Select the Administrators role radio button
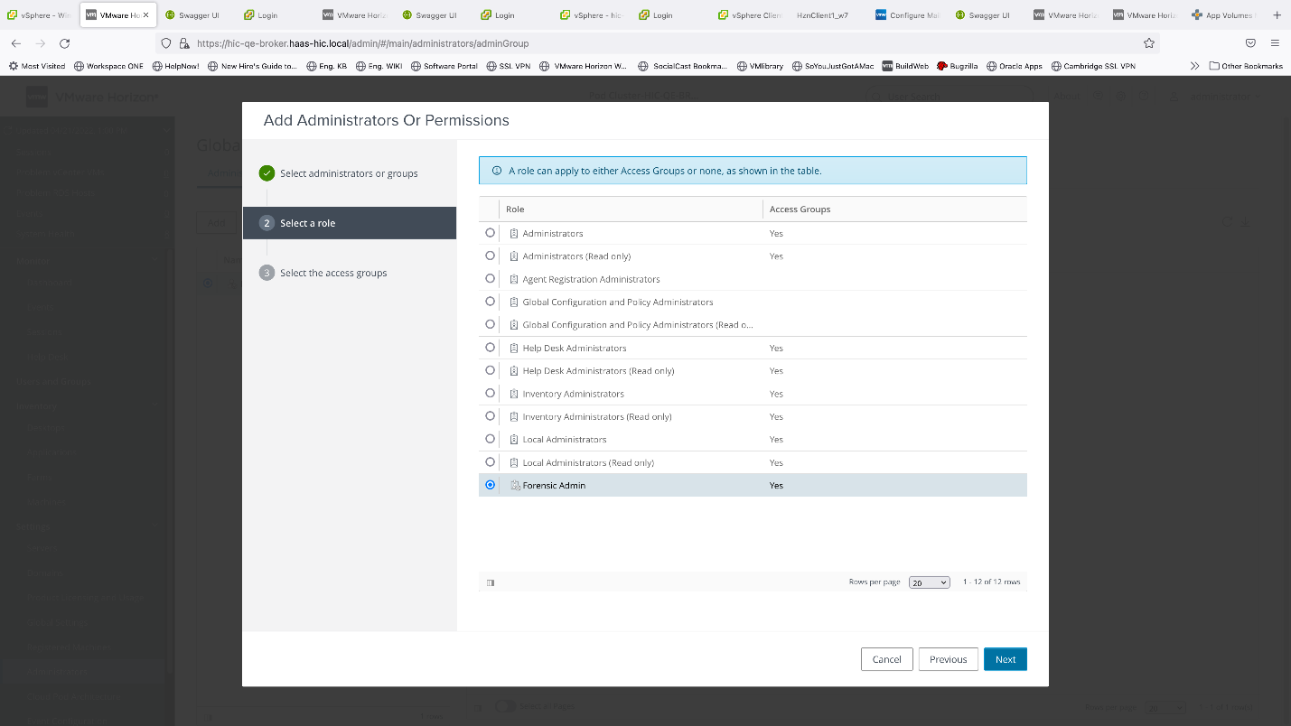The height and width of the screenshot is (726, 1291). tap(489, 233)
